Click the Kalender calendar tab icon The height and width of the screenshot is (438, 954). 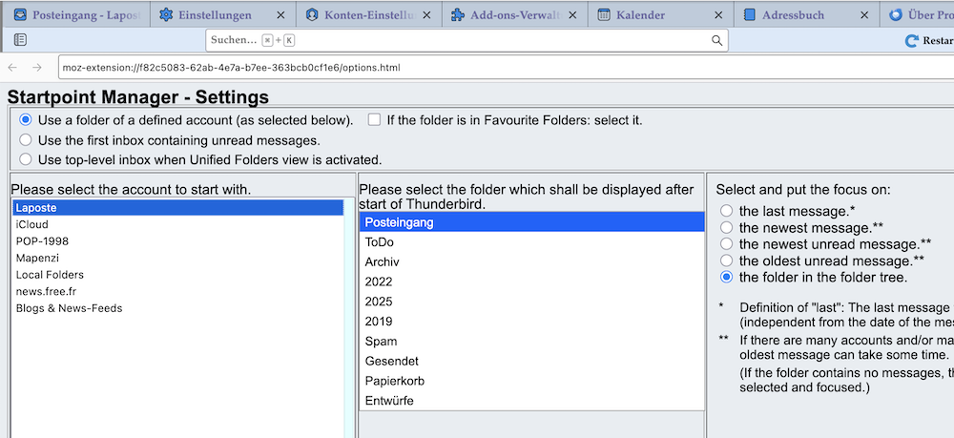(x=604, y=15)
